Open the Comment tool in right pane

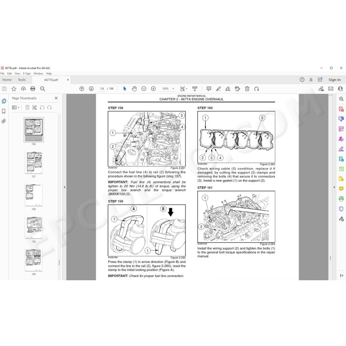(x=341, y=189)
